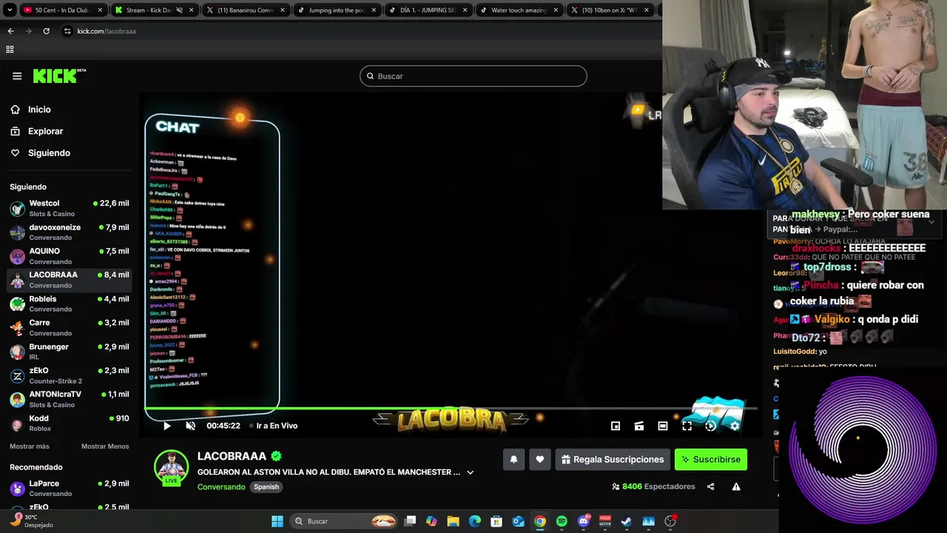
Task: Switch to 50 Cent In Da Club tab
Action: pyautogui.click(x=62, y=10)
